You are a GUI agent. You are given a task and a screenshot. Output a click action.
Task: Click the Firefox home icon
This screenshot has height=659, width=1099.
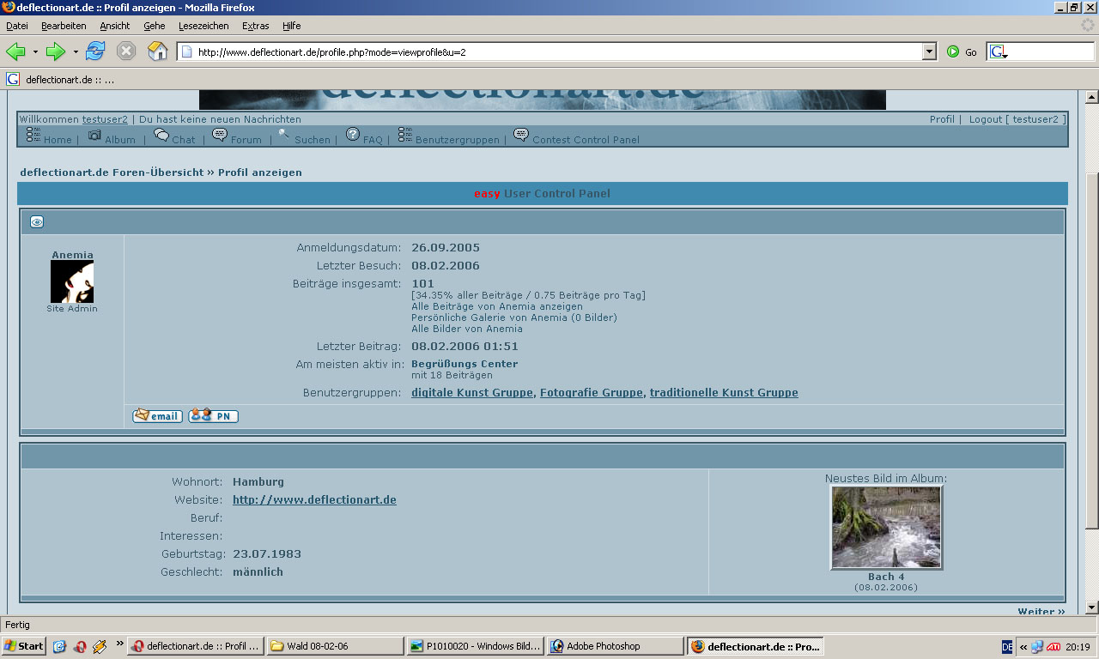click(x=157, y=51)
